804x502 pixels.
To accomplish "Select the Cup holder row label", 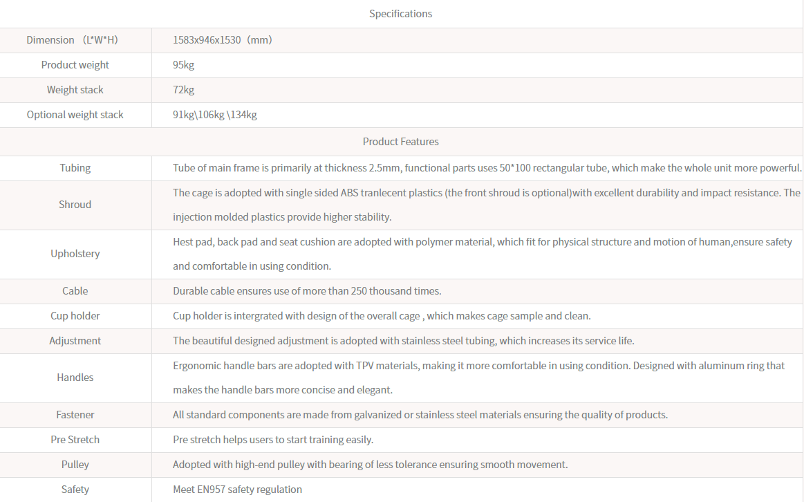I will [x=75, y=316].
